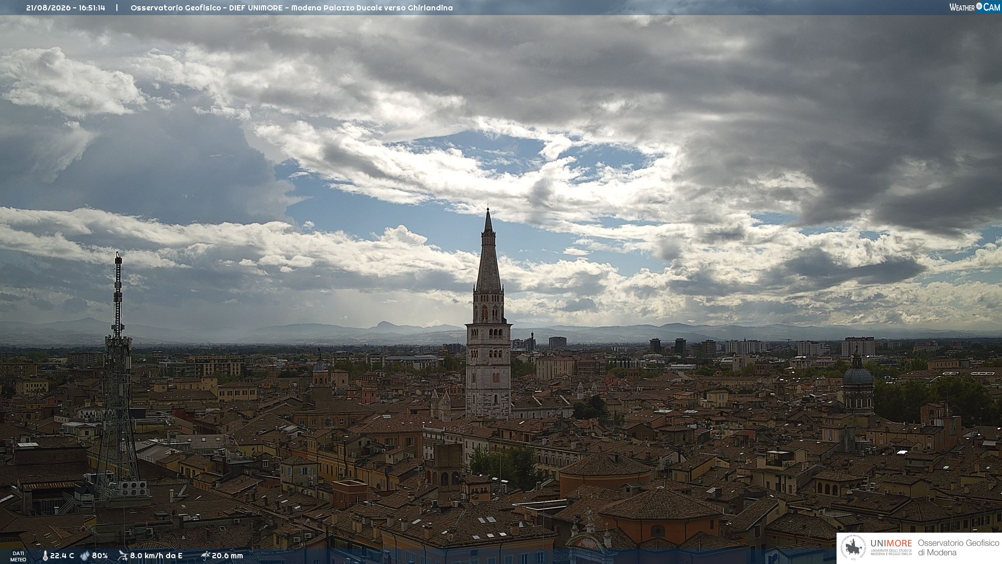The width and height of the screenshot is (1002, 564).
Task: Click the 22.4 C temperature reading
Action: click(x=62, y=556)
